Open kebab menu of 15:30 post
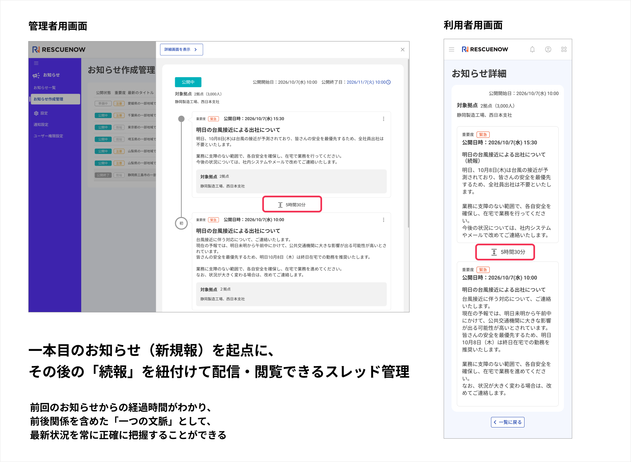 pyautogui.click(x=383, y=119)
